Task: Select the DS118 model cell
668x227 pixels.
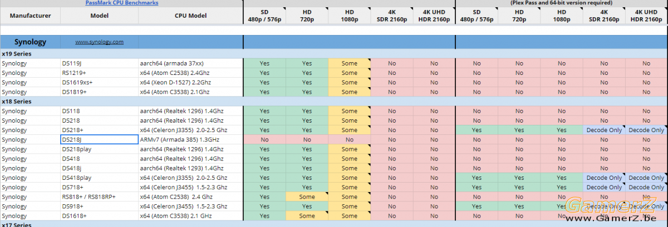Action: click(x=99, y=111)
